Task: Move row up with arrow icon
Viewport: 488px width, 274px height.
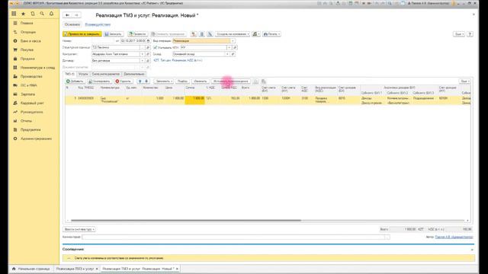Action: (x=140, y=81)
